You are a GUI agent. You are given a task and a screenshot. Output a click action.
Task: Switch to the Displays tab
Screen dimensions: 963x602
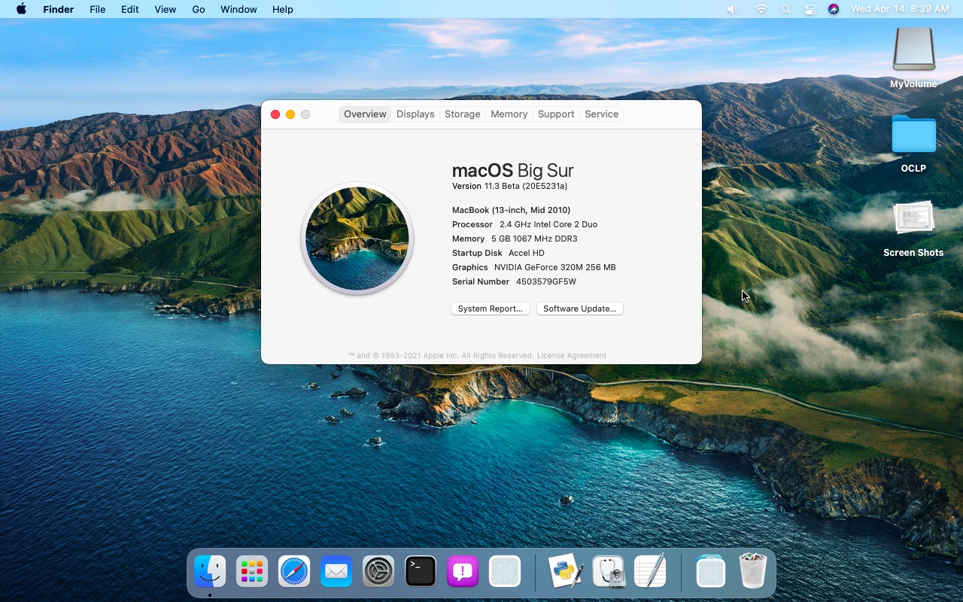pyautogui.click(x=415, y=114)
